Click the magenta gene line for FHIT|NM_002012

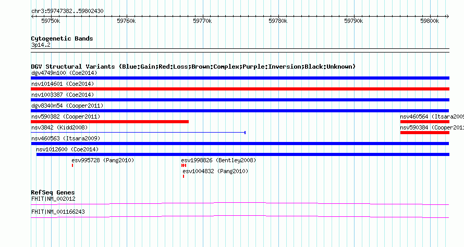pyautogui.click(x=240, y=204)
